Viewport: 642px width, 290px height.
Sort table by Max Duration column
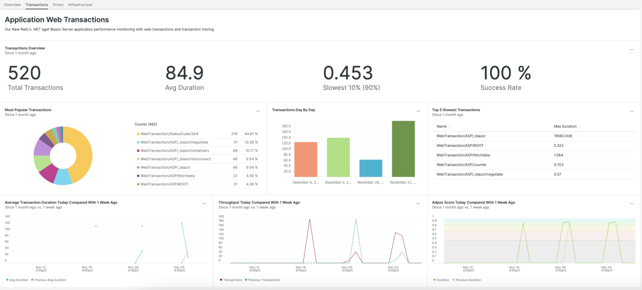click(566, 127)
